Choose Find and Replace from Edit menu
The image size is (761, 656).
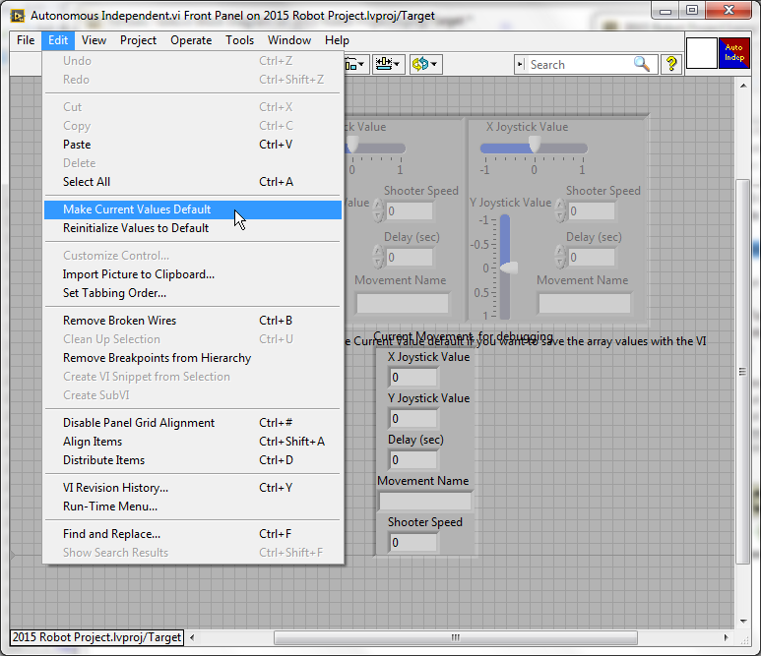click(x=111, y=534)
